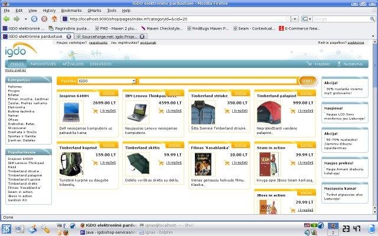Open the PMD - Maven 2 plugin bookmark
The image size is (378, 236).
click(116, 28)
